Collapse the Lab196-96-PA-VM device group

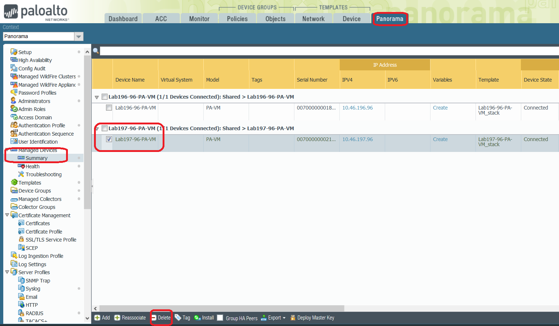97,97
